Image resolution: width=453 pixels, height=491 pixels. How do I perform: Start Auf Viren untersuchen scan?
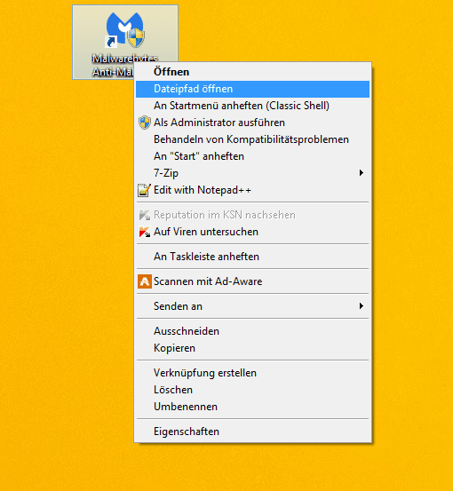coord(252,232)
